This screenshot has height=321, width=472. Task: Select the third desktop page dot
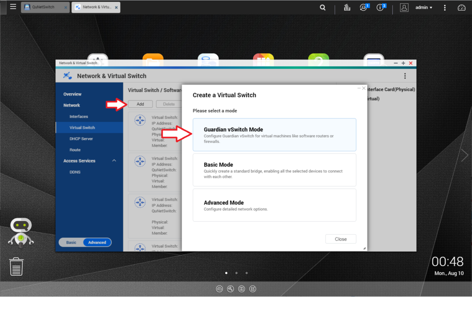(x=247, y=273)
